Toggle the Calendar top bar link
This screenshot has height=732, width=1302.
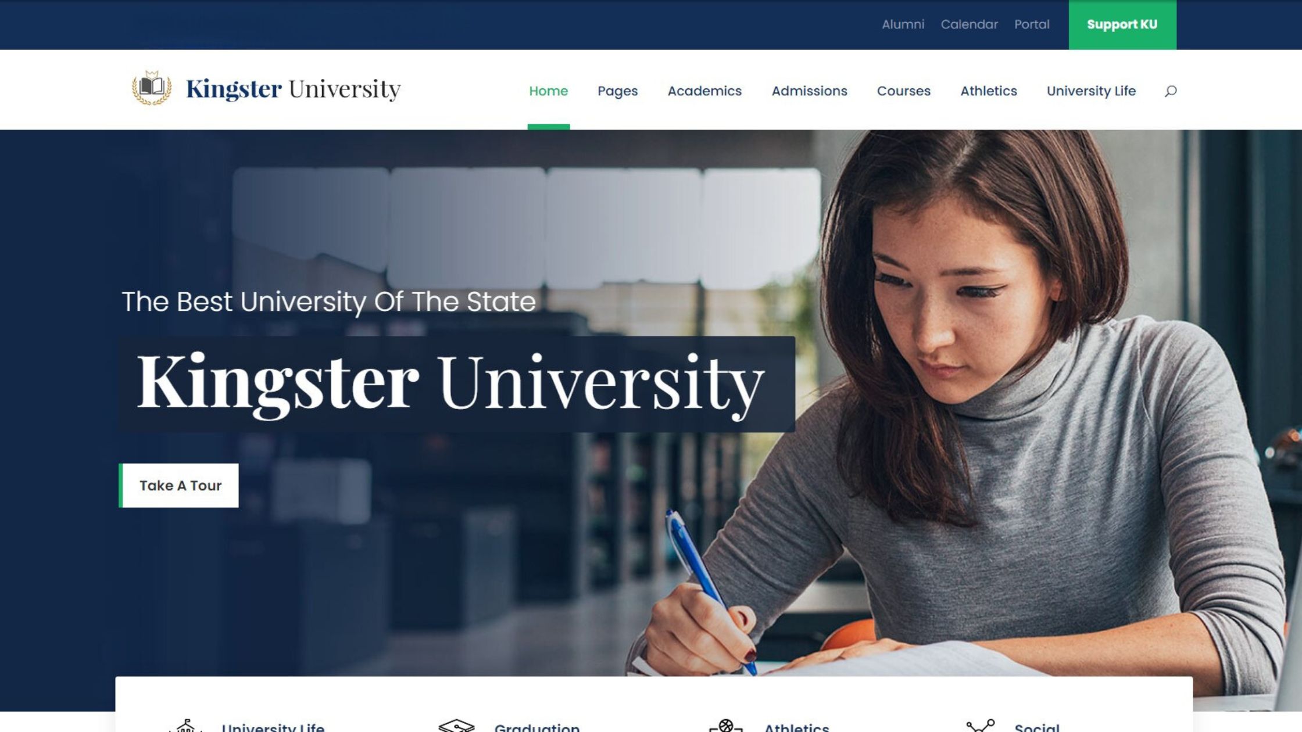[968, 24]
